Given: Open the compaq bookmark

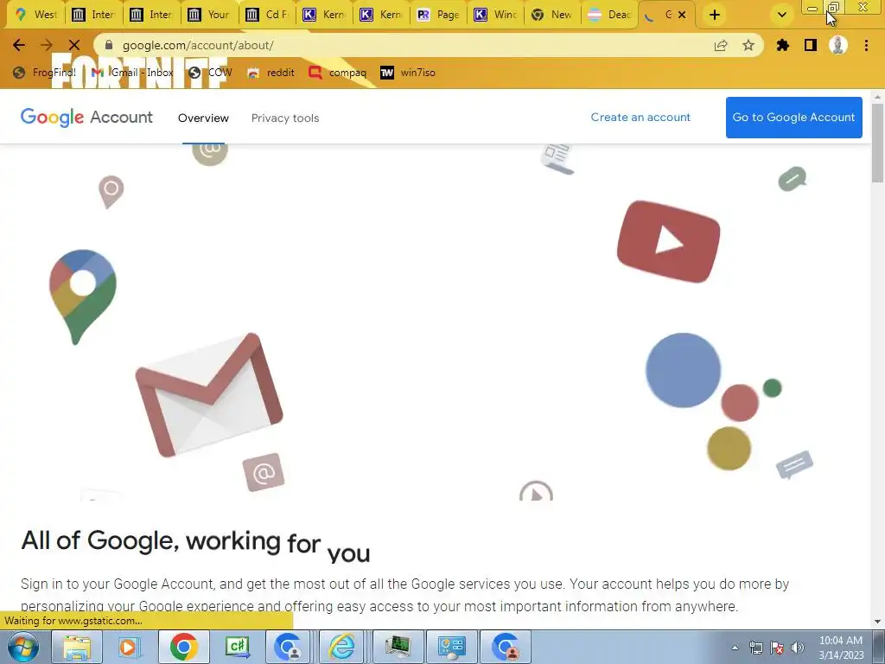Looking at the screenshot, I should coord(338,73).
